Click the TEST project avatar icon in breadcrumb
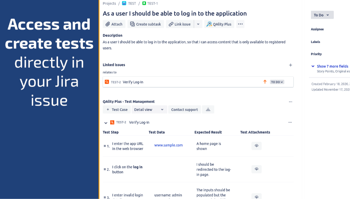 click(x=124, y=3)
